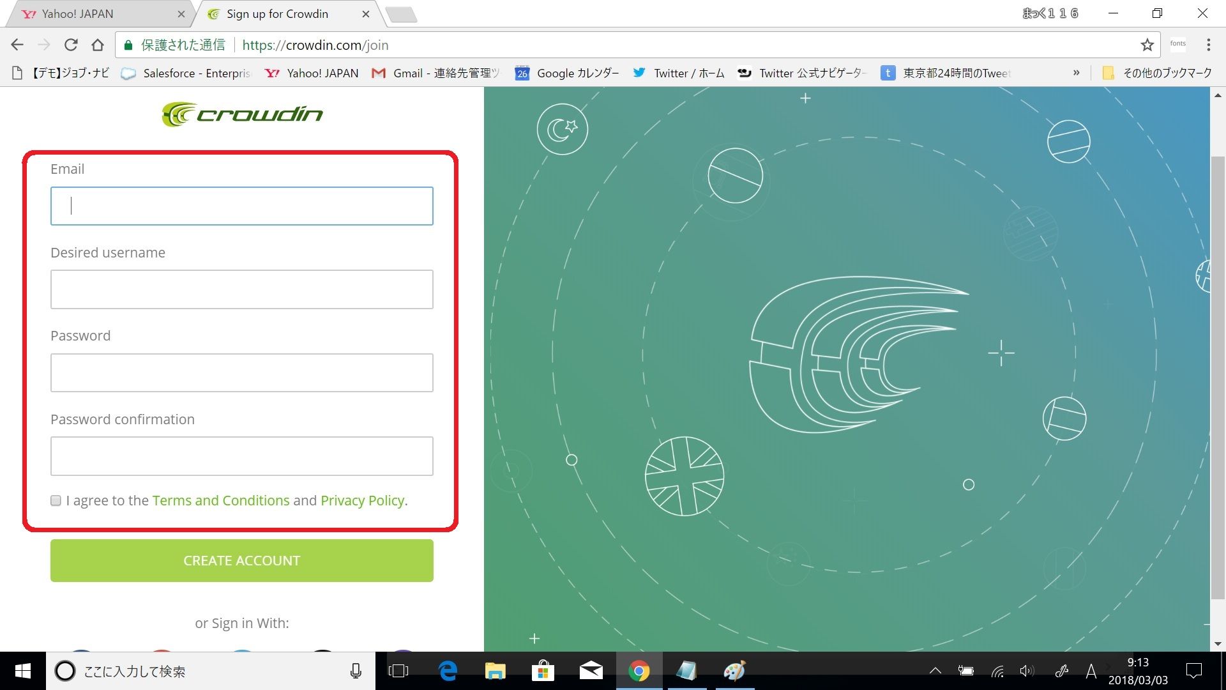Open the 【デモ】ジョブ・ナビ bookmark
This screenshot has width=1226, height=690.
coord(61,73)
